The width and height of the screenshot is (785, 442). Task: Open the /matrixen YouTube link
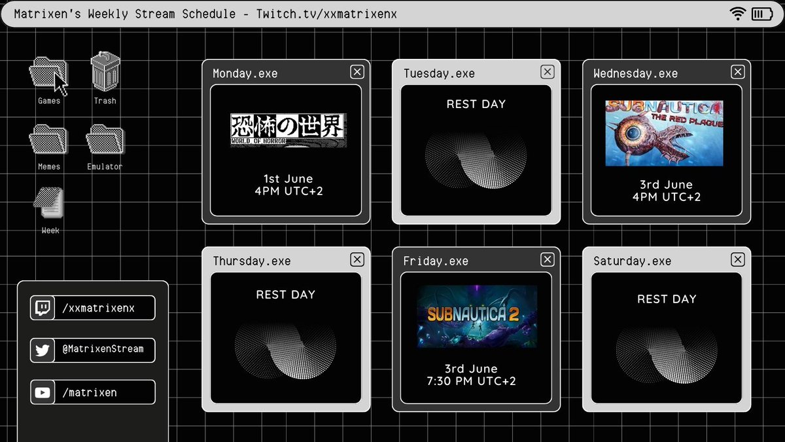93,393
